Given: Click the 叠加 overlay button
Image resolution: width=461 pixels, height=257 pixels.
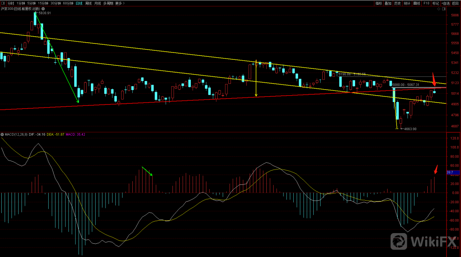Looking at the screenshot, I should coord(388,3).
